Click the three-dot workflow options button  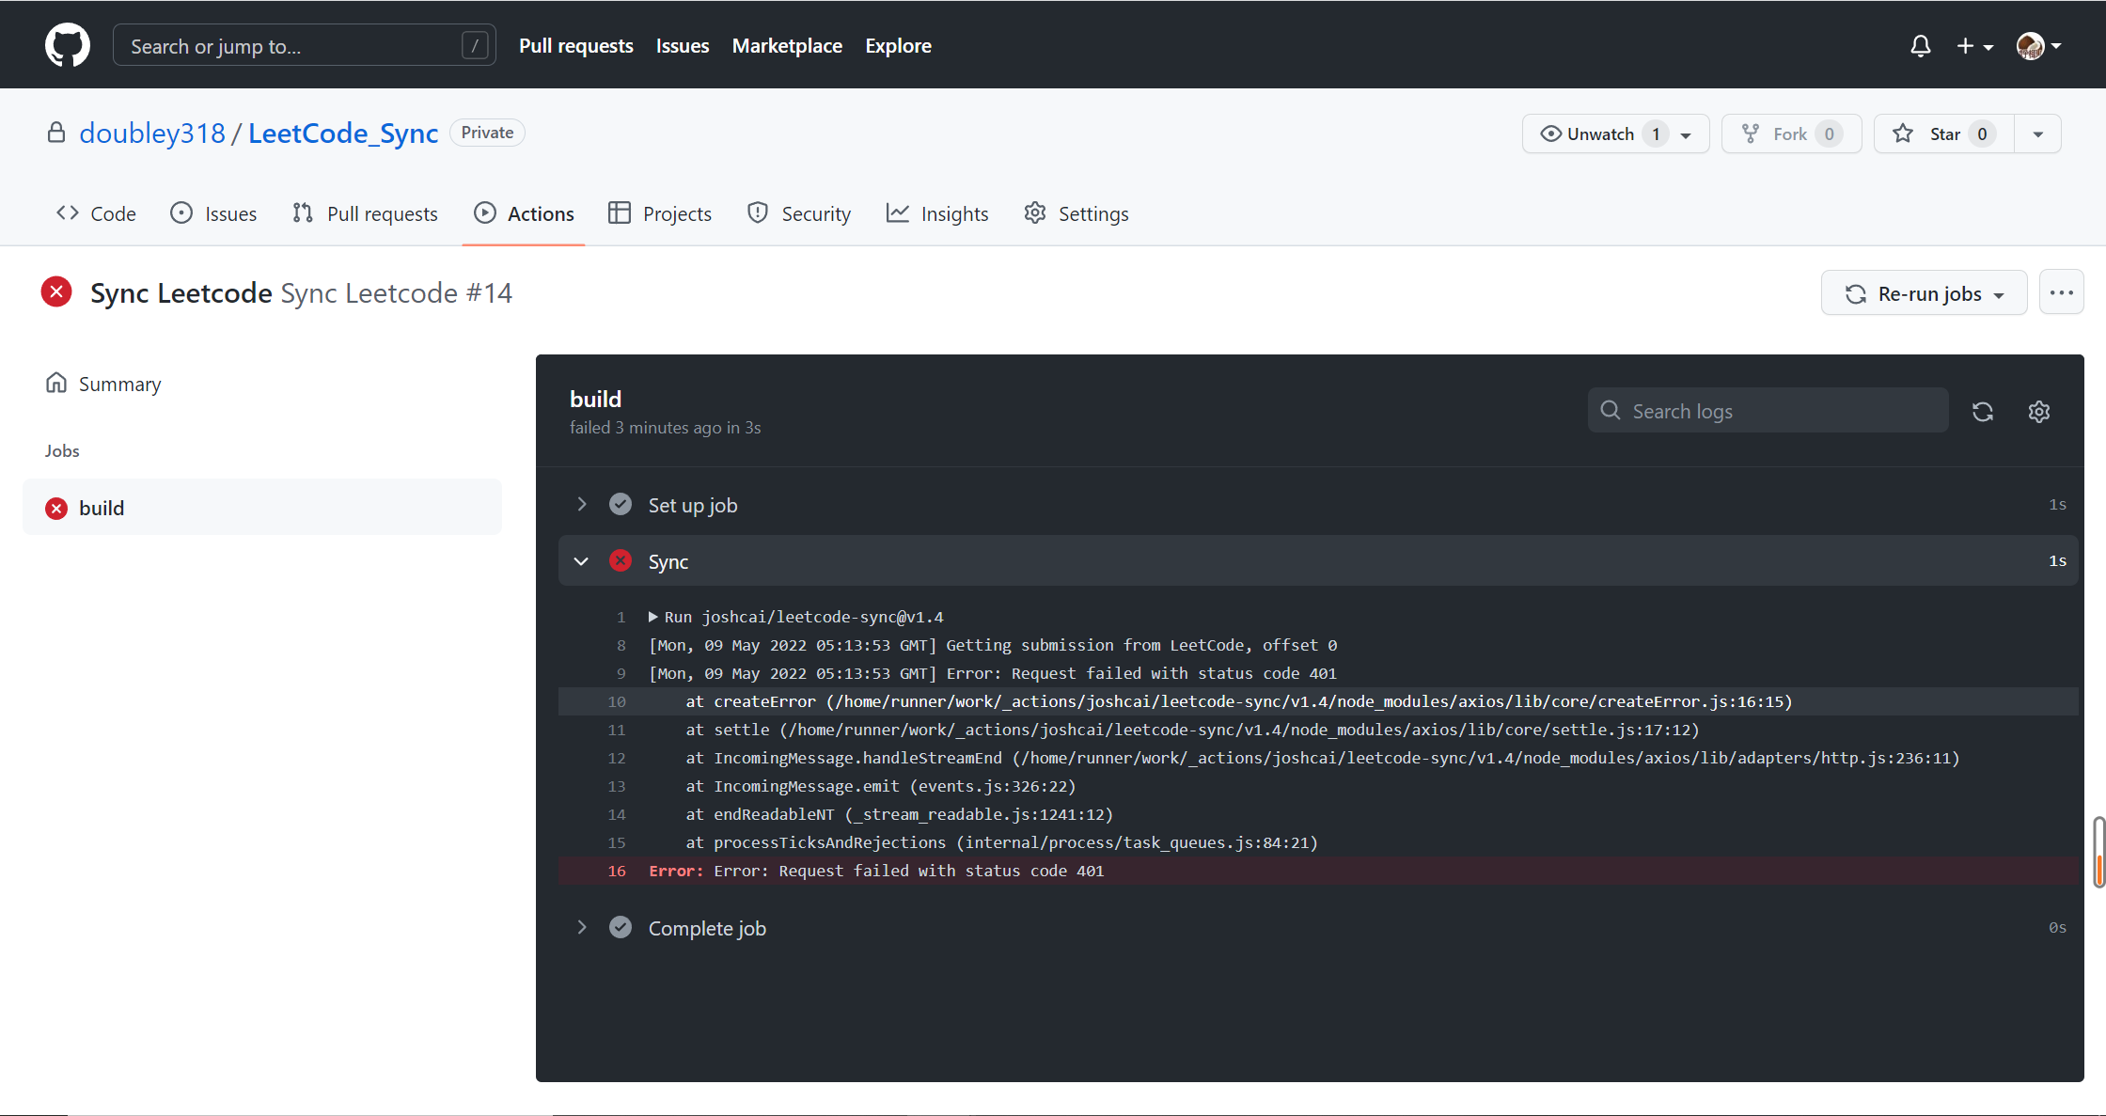coord(2061,293)
